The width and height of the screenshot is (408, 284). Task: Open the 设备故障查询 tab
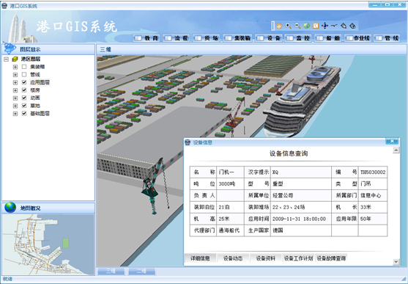pos(331,258)
